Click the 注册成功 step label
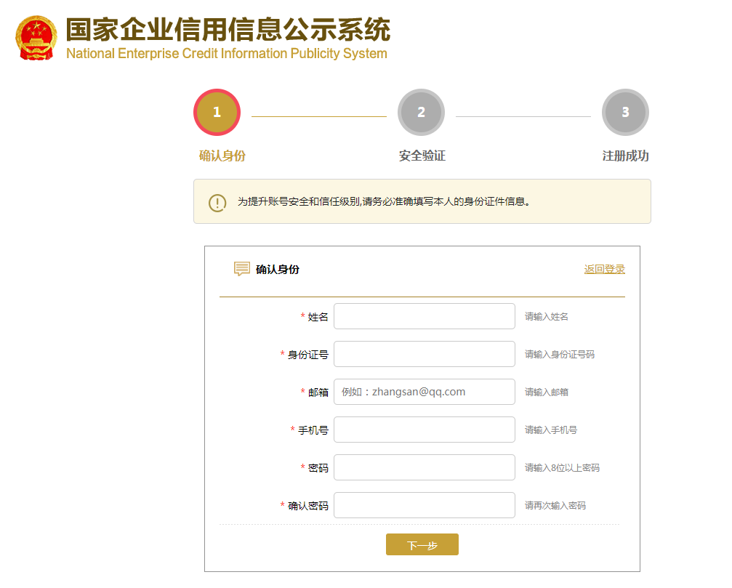This screenshot has width=732, height=588. point(625,156)
